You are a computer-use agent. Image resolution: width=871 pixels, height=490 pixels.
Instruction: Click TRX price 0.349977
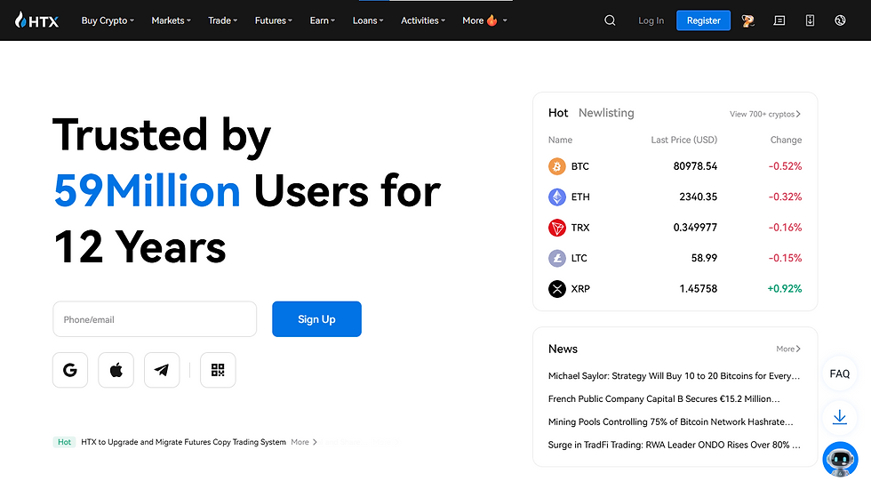(x=695, y=228)
